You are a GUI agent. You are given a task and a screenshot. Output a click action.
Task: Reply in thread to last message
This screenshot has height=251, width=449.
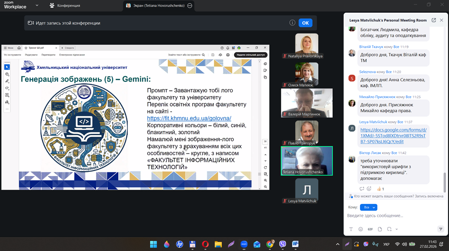point(362,189)
